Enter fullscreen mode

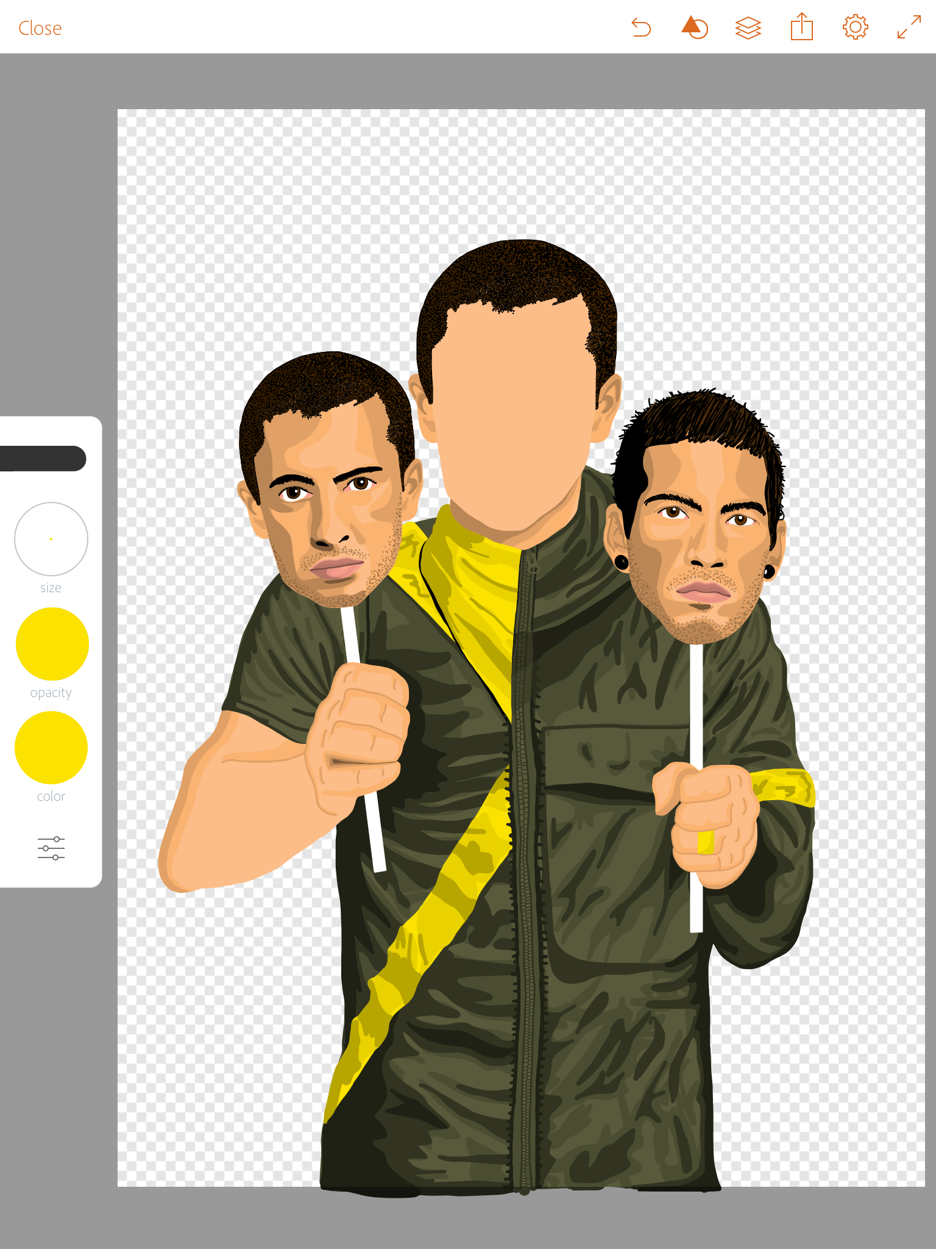pyautogui.click(x=909, y=27)
